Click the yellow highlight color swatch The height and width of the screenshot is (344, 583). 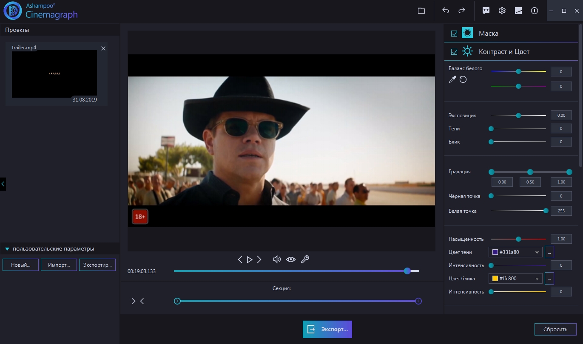(x=495, y=279)
